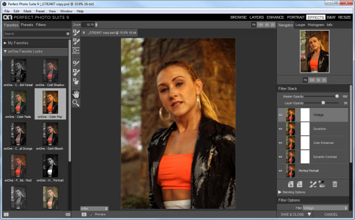Select the blur mask droplet tool
355x220 pixels.
(x=76, y=81)
